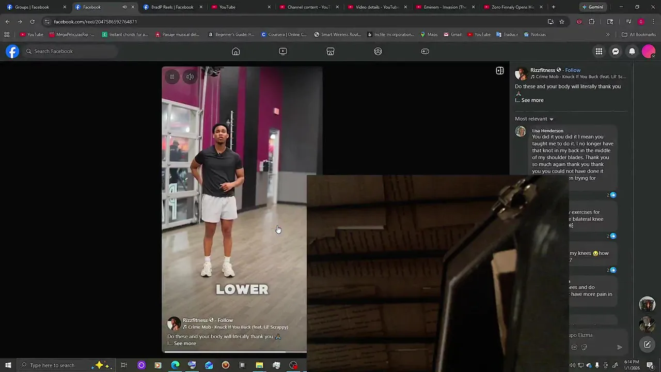Open Crime Mob audio link on reel overlay
The width and height of the screenshot is (661, 372).
(235, 327)
